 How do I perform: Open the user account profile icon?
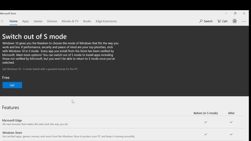pos(235,21)
